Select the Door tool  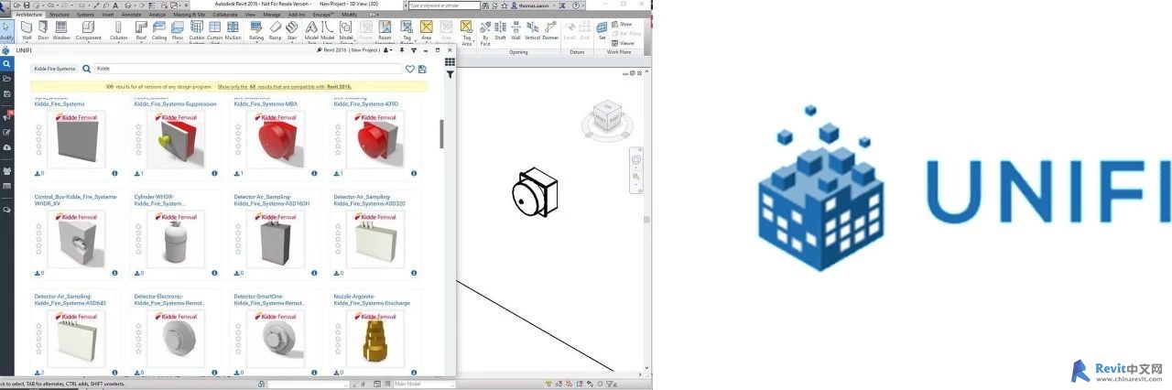tap(43, 31)
